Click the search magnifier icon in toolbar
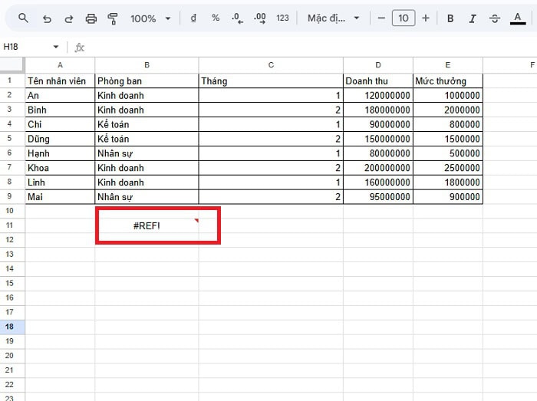Screen dimensions: 537x401 (24, 18)
